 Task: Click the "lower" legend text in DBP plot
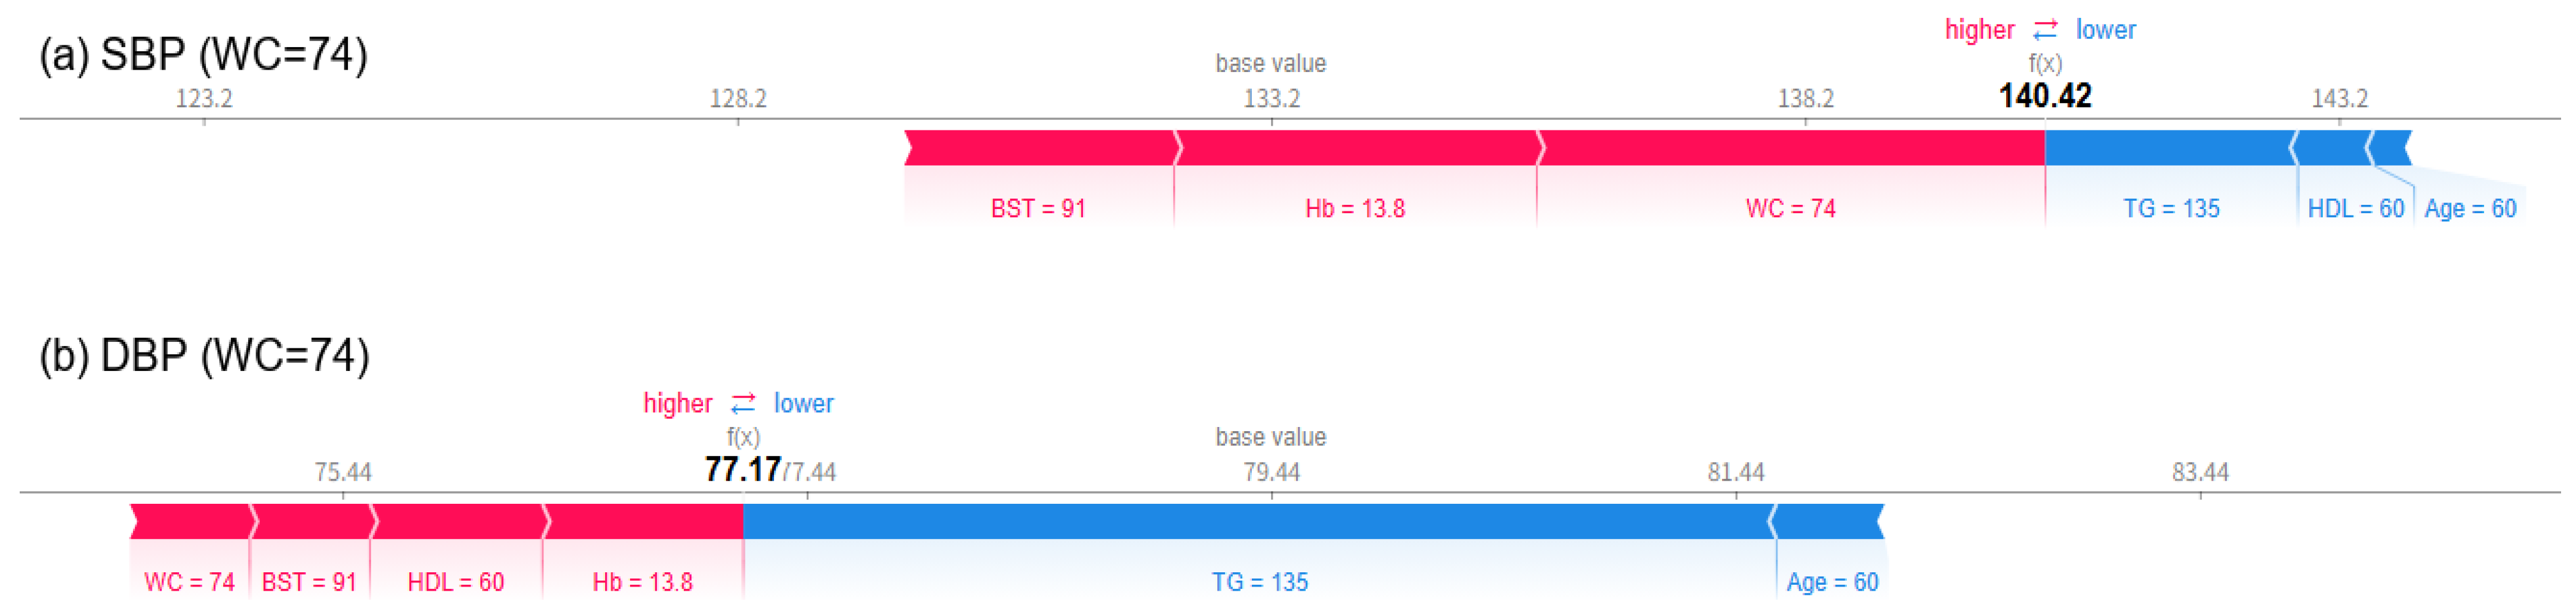click(803, 403)
